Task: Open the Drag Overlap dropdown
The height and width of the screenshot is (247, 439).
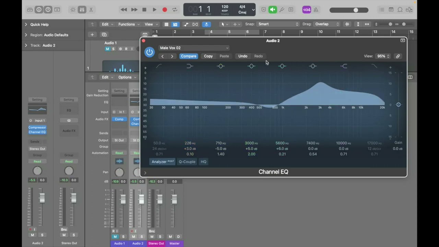Action: [x=327, y=24]
